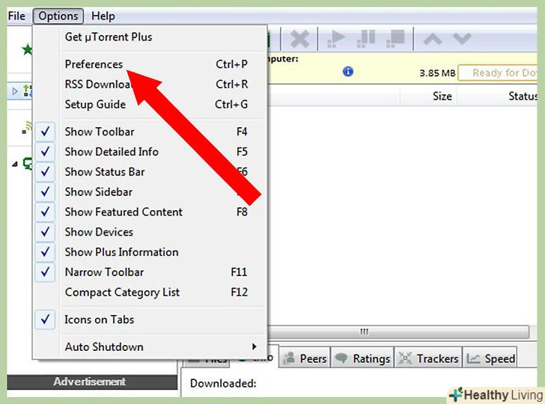Launch Setup Guide from menu

click(150, 104)
